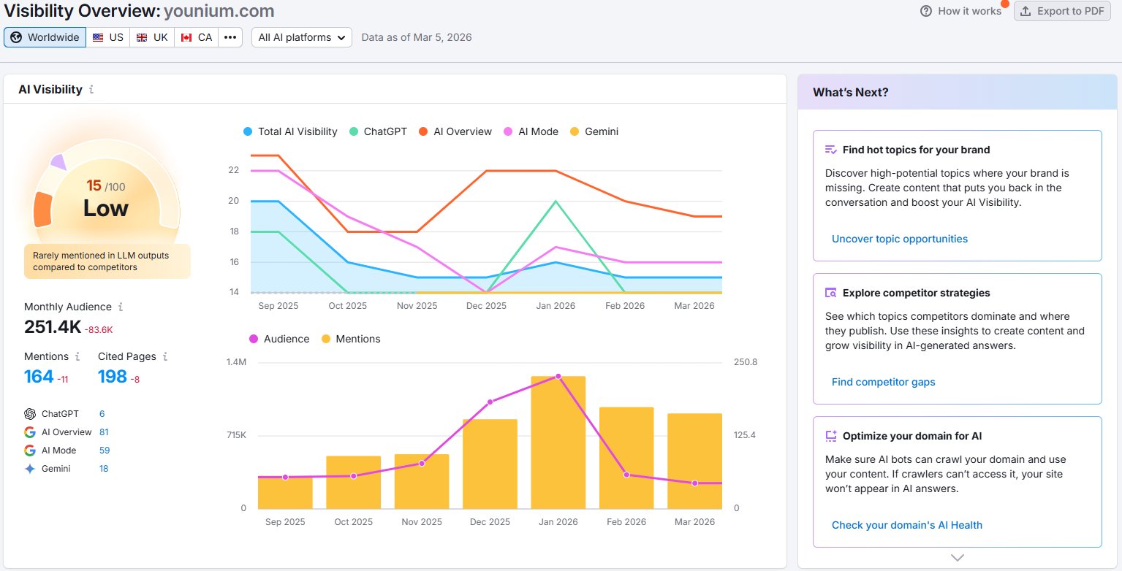
Task: Open the All AI platforms dropdown
Action: 302,37
